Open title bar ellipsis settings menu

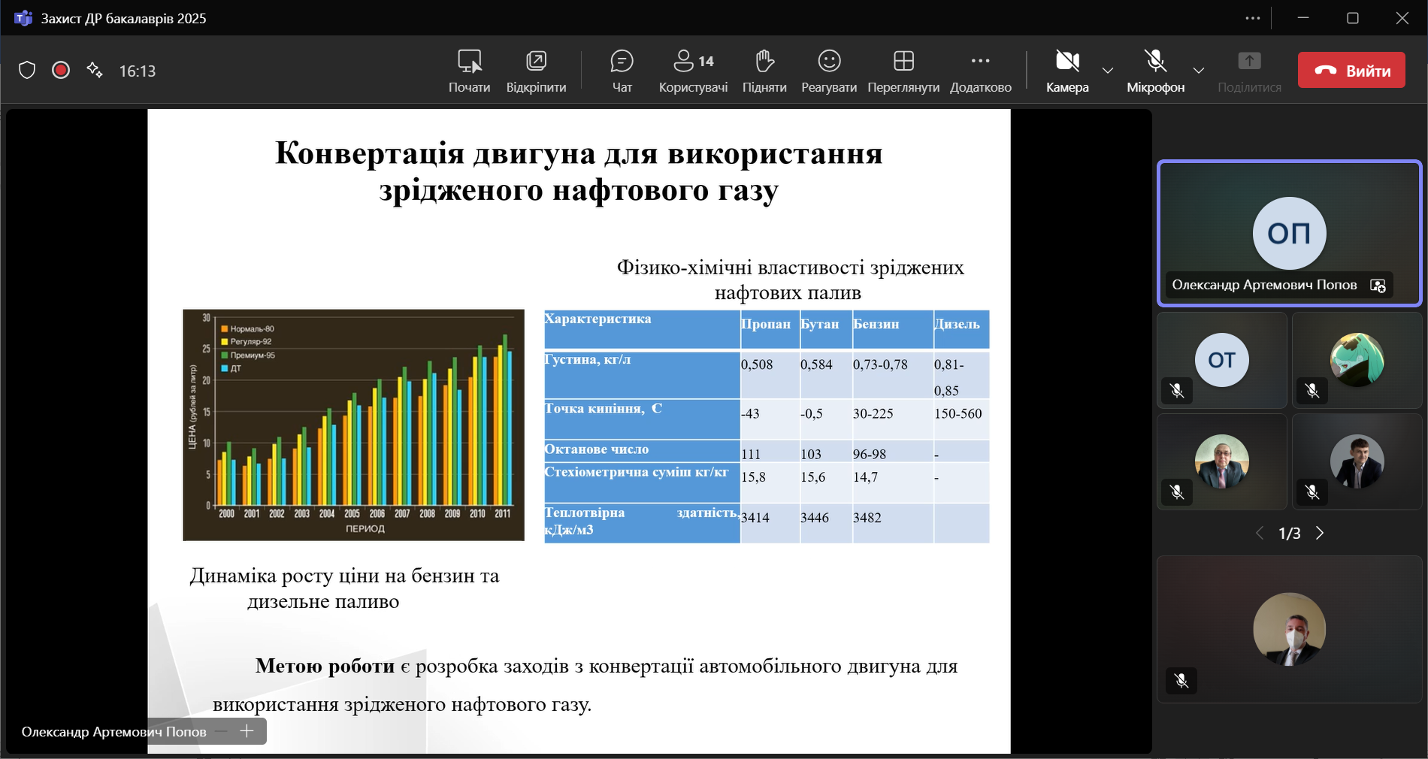click(1252, 18)
